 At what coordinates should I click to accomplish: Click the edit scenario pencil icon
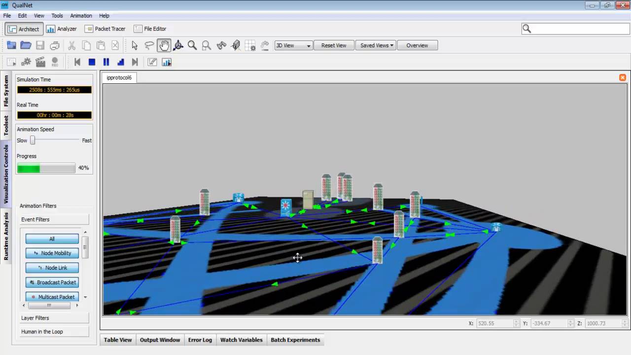[x=152, y=62]
